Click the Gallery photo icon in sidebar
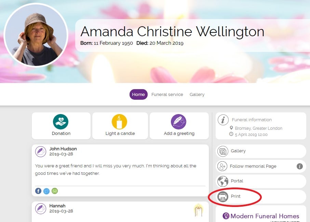 click(223, 152)
